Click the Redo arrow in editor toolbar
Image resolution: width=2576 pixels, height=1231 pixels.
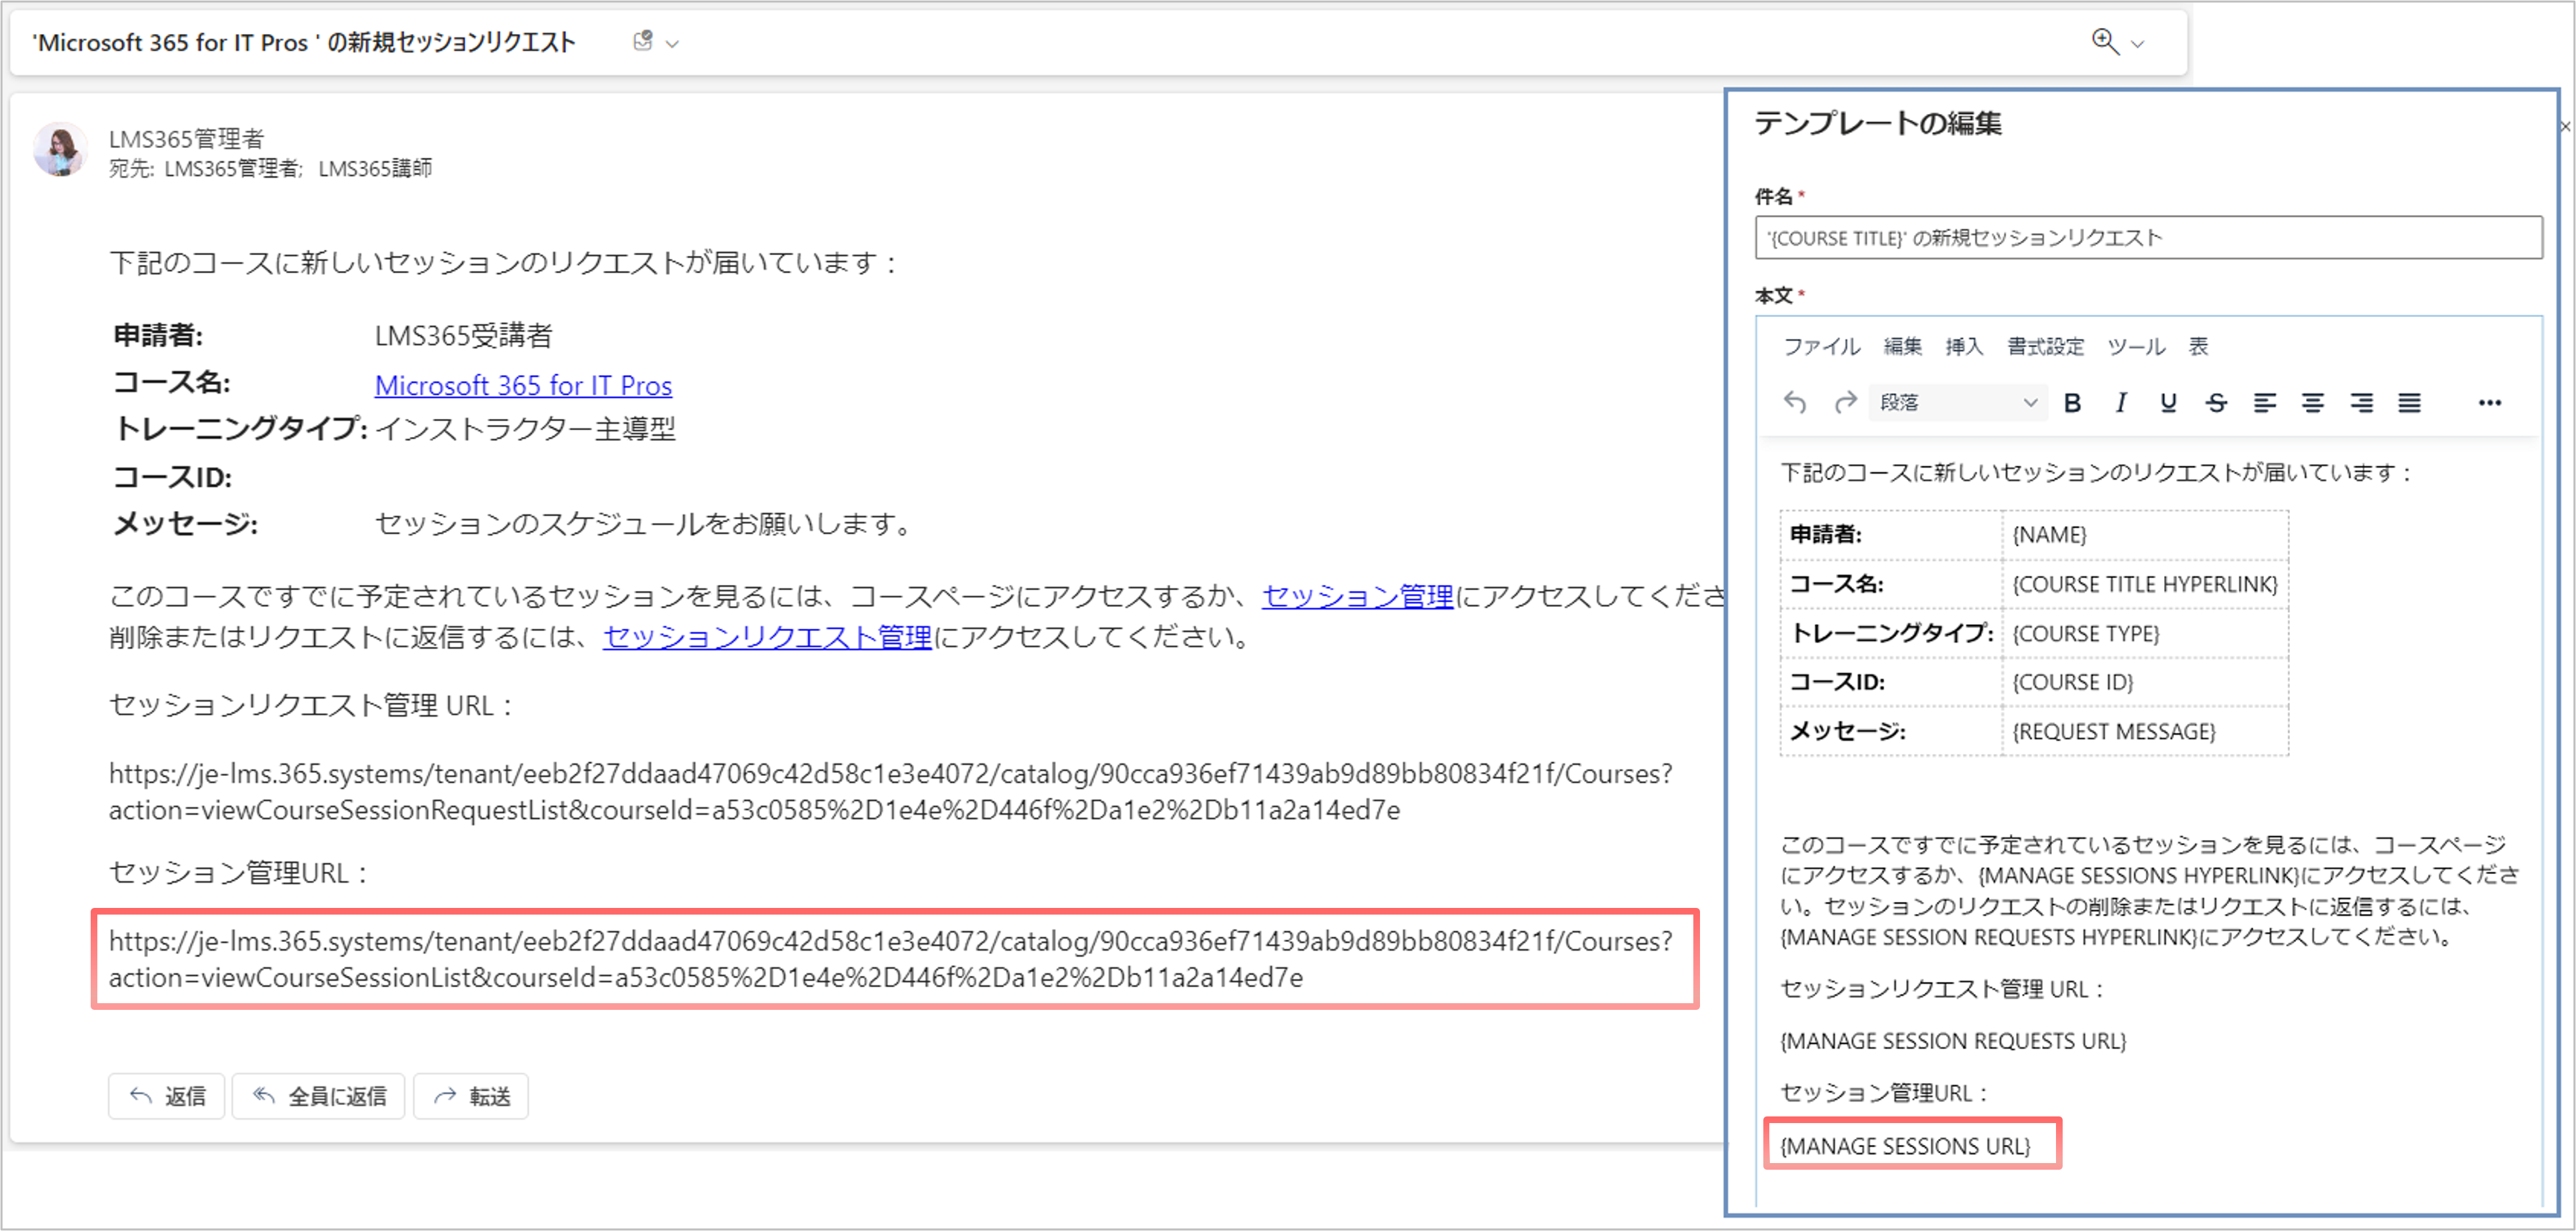coord(1845,402)
